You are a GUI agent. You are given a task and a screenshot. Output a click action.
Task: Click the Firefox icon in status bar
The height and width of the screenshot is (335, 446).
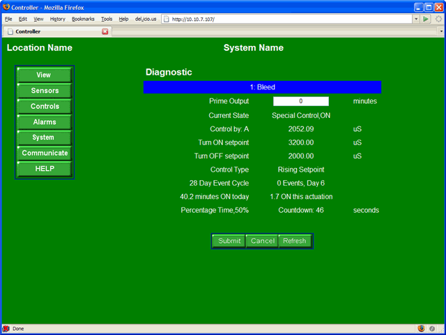tap(421, 328)
